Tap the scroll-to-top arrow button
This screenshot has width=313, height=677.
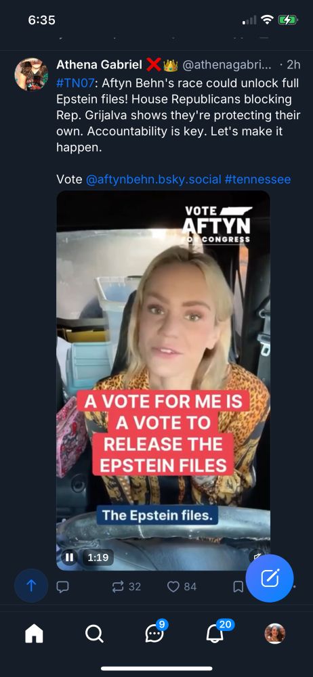point(31,586)
